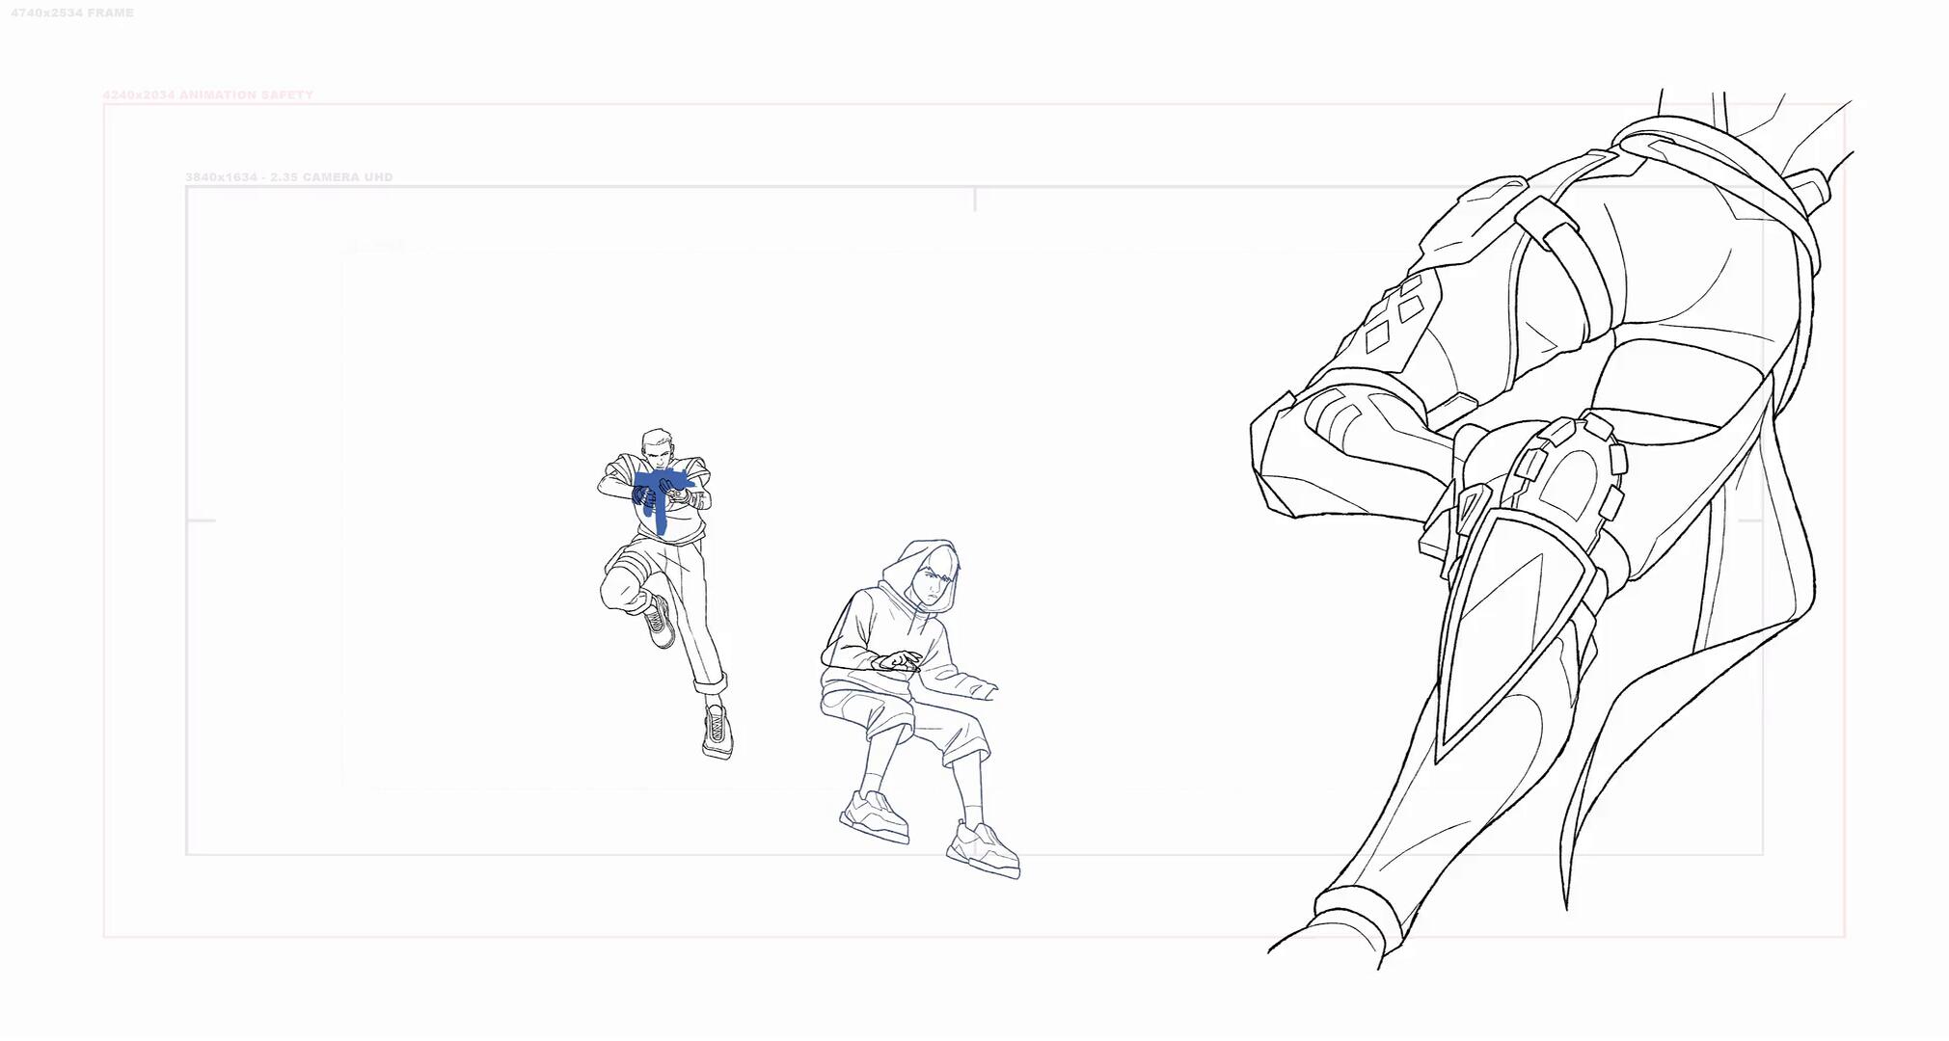Click the top center tick of camera frame

coord(975,200)
